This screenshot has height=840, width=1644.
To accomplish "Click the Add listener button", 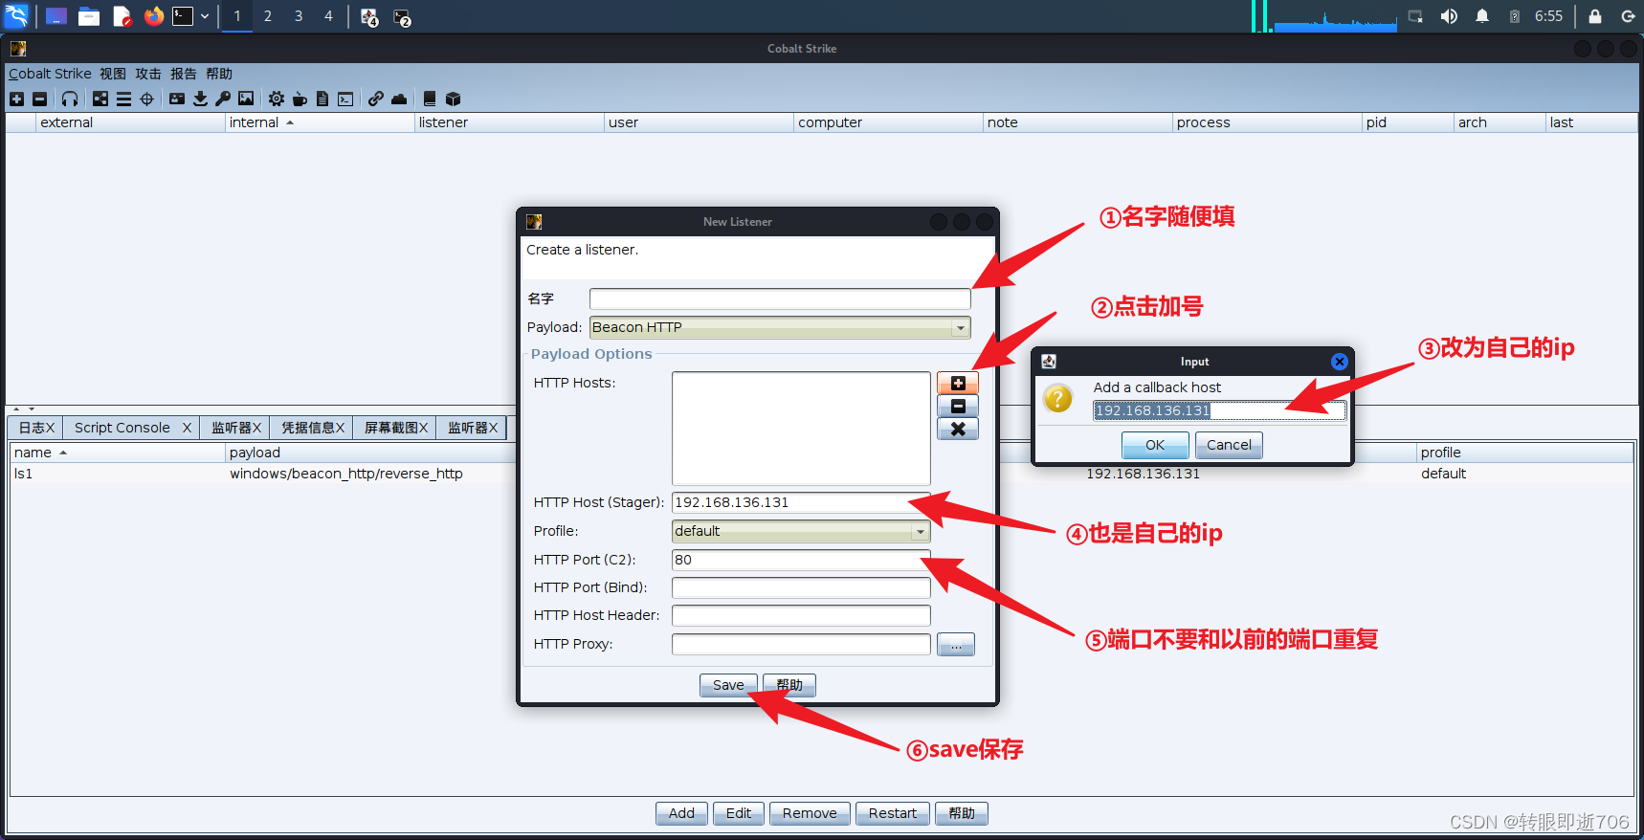I will pyautogui.click(x=681, y=813).
